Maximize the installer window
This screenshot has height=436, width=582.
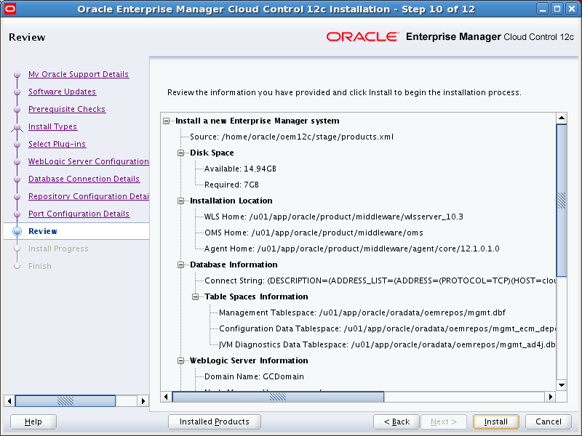(x=557, y=9)
